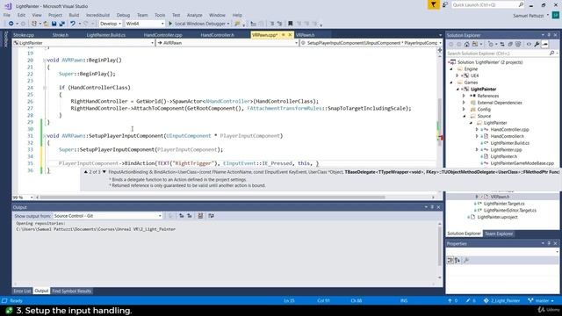
Task: Click the Solution Explorer search magnifier icon
Action: [552, 54]
